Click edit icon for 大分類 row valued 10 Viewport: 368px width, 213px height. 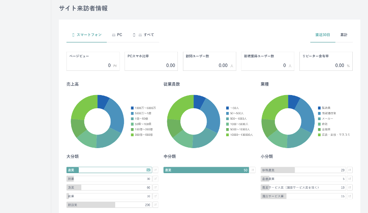tap(155, 196)
